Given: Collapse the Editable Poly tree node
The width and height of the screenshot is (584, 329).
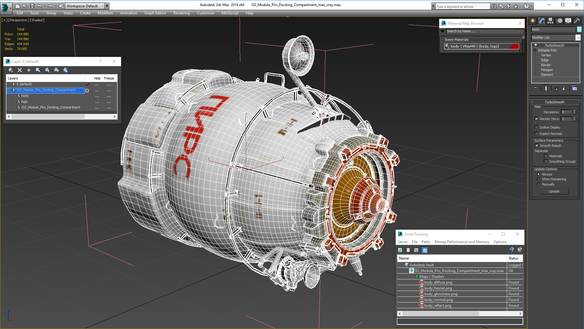Looking at the screenshot, I should pyautogui.click(x=535, y=50).
